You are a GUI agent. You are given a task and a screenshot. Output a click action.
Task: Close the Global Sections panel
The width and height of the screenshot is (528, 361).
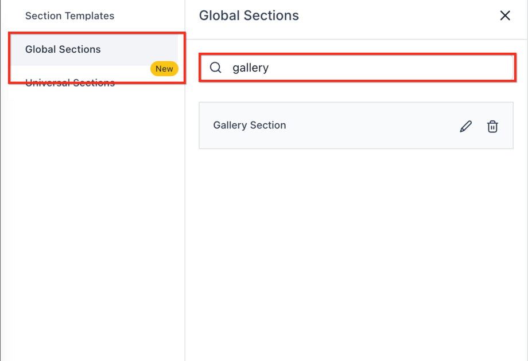505,15
